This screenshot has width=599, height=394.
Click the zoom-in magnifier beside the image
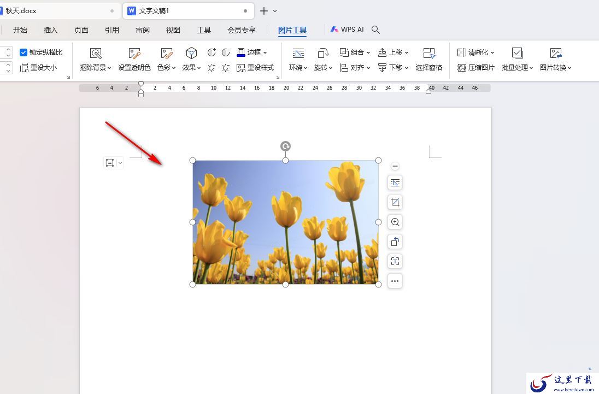tap(395, 222)
